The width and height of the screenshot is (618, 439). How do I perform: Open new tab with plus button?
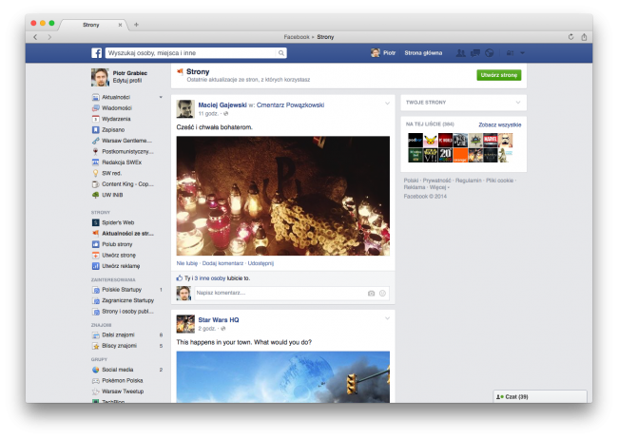point(136,25)
